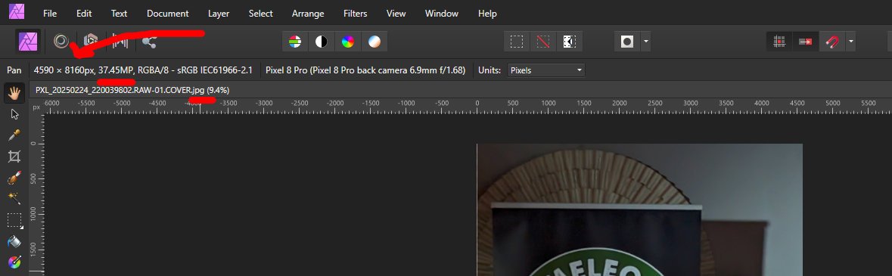Switch to the Develop Persona

coord(91,41)
